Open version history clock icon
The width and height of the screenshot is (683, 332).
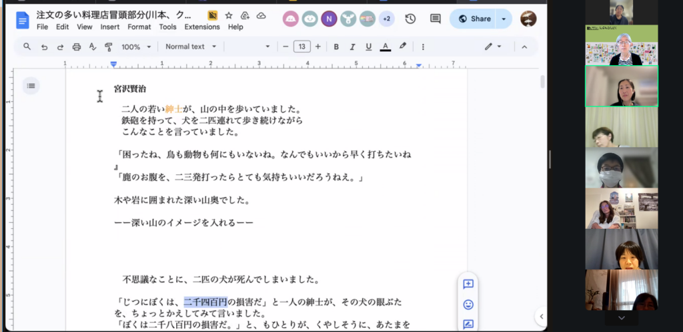coord(410,19)
